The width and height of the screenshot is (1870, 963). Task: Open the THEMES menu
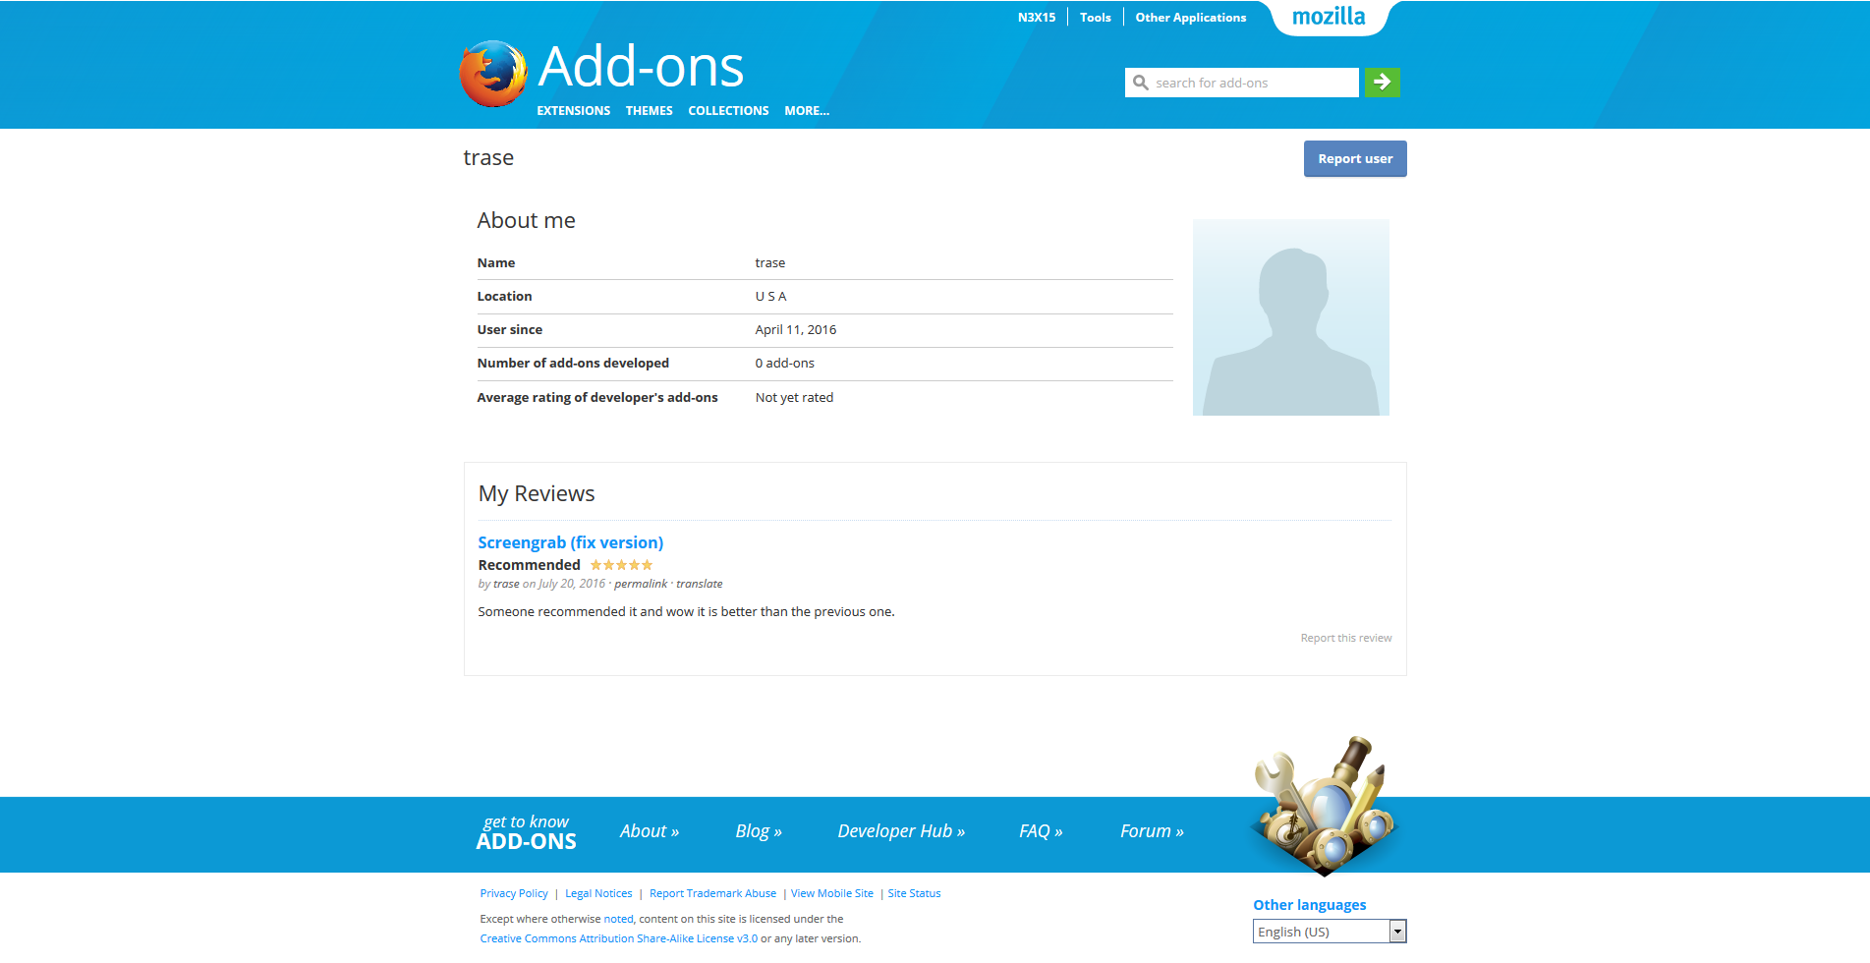tap(650, 111)
